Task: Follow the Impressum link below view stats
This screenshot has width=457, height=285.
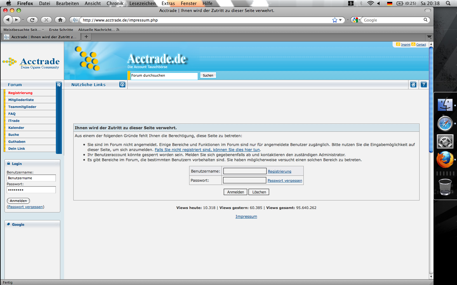Action: 246,217
